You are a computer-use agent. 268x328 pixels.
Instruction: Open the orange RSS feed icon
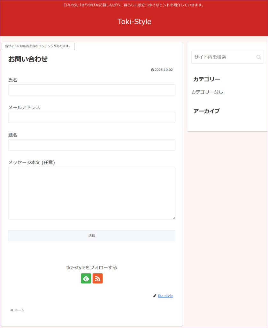click(x=98, y=278)
